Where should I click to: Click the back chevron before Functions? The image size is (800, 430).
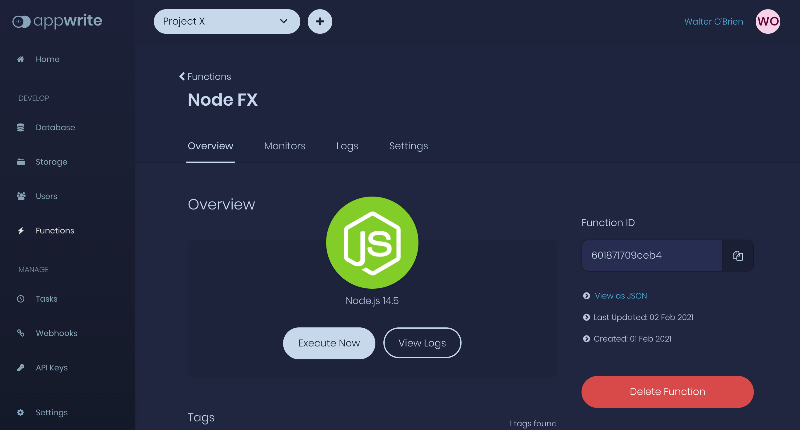(182, 76)
